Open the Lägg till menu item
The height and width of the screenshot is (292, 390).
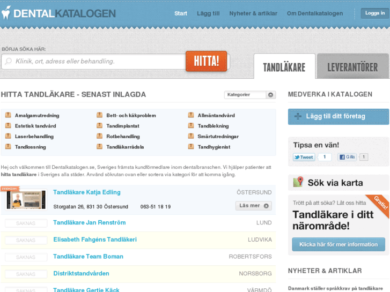tap(208, 13)
